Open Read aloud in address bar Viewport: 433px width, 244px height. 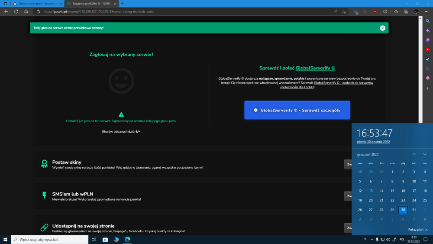coord(336,11)
